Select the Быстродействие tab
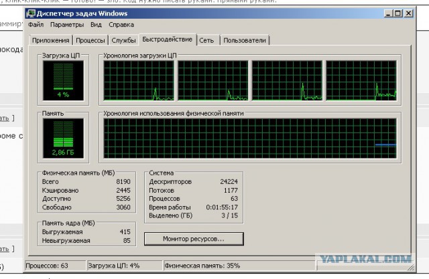The height and width of the screenshot is (279, 429). coord(168,39)
